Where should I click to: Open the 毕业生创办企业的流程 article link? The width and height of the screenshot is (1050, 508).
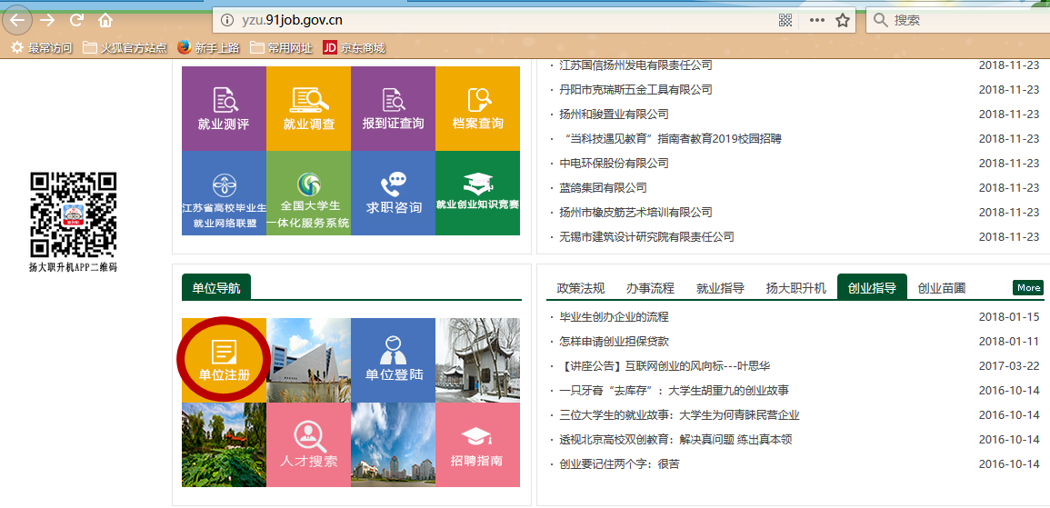click(x=614, y=317)
